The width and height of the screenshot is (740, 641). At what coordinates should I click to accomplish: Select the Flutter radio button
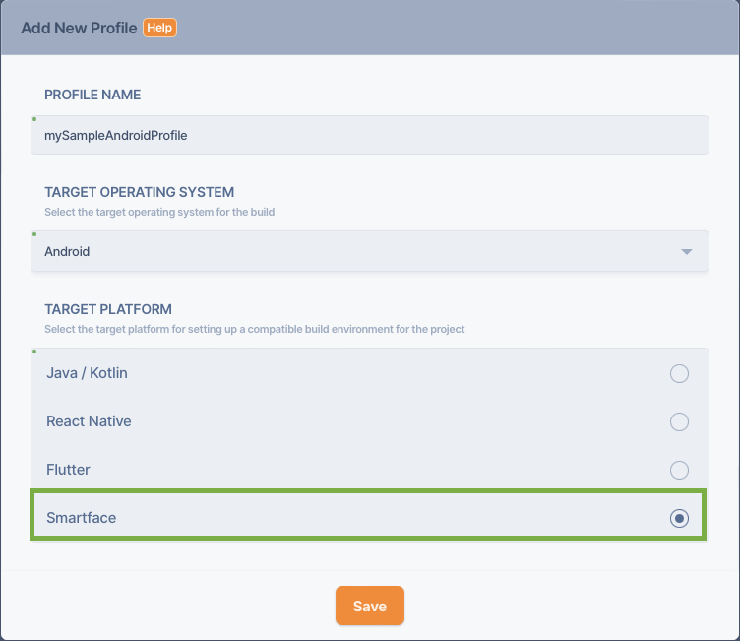coord(679,470)
